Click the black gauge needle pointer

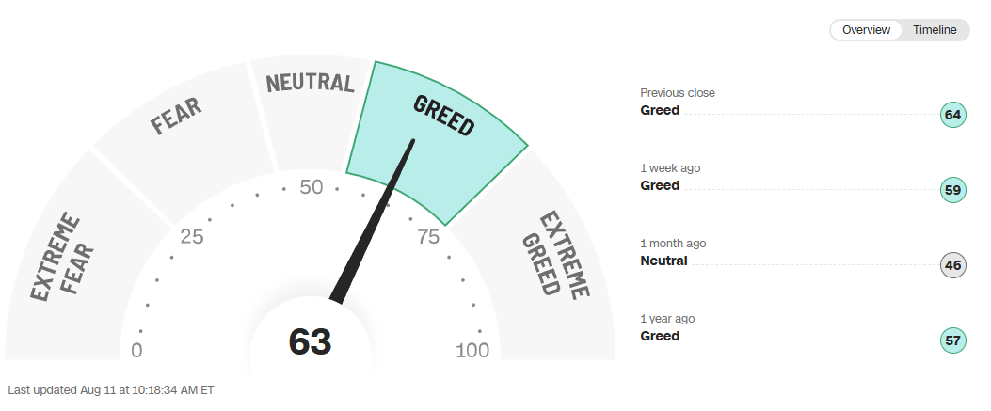click(x=373, y=221)
